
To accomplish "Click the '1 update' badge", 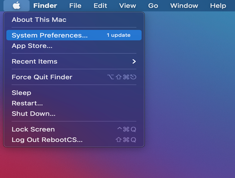I will tap(118, 35).
